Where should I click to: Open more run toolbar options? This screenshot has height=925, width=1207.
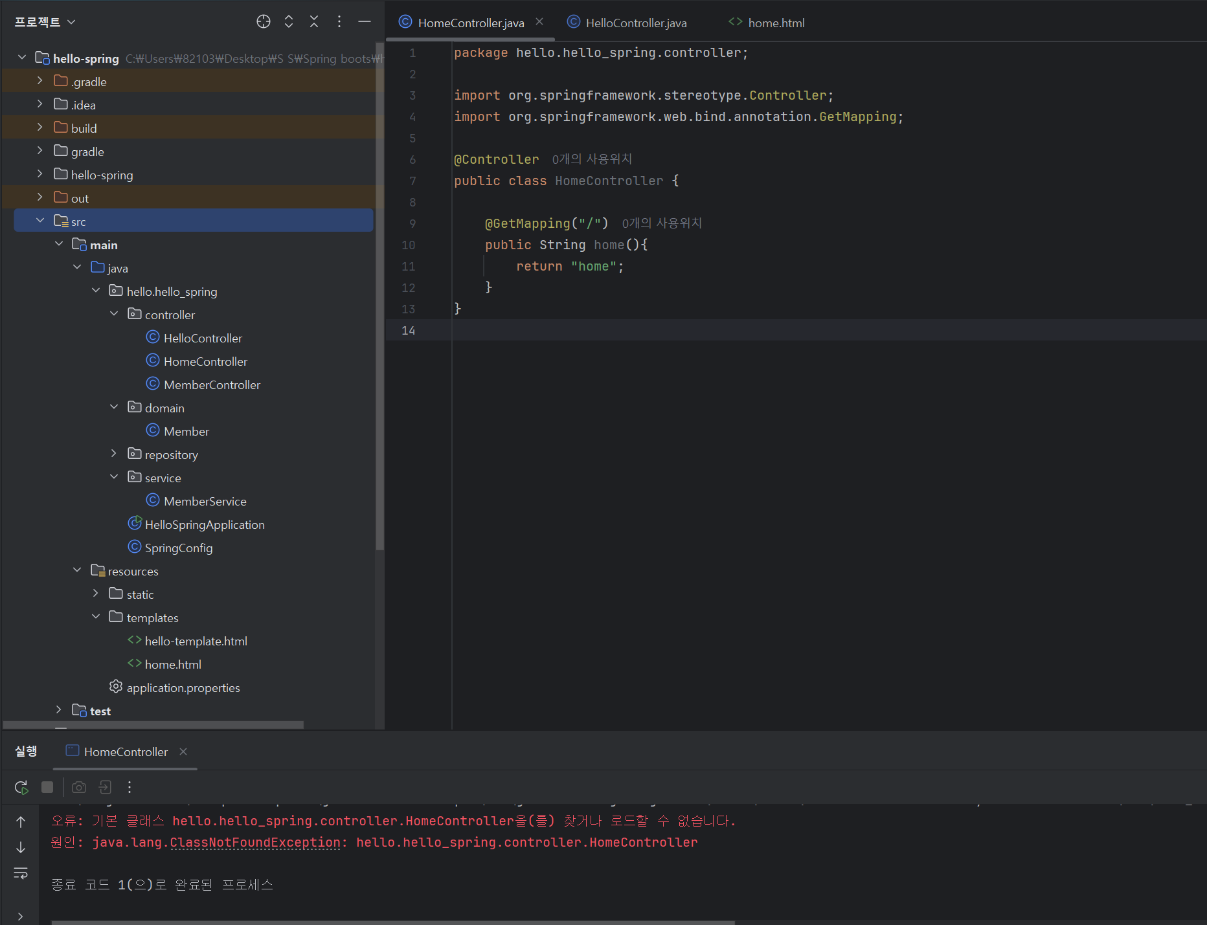(130, 787)
